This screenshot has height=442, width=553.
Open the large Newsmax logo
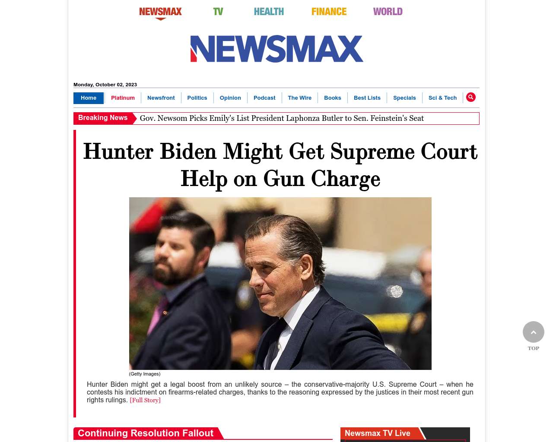[x=276, y=49]
